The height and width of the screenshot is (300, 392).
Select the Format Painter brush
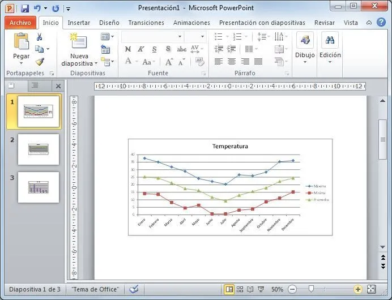point(40,62)
